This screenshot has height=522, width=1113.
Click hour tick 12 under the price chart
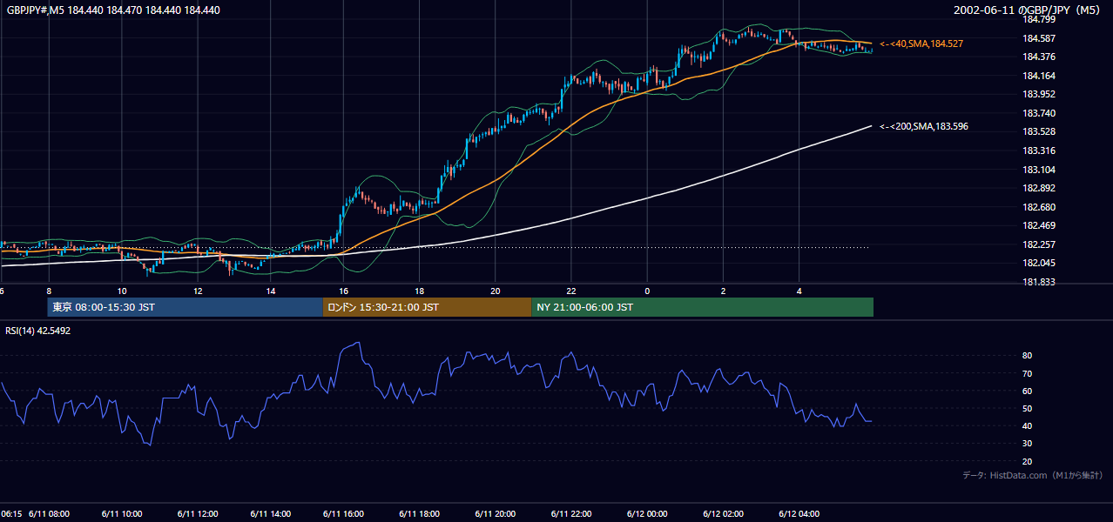point(198,291)
